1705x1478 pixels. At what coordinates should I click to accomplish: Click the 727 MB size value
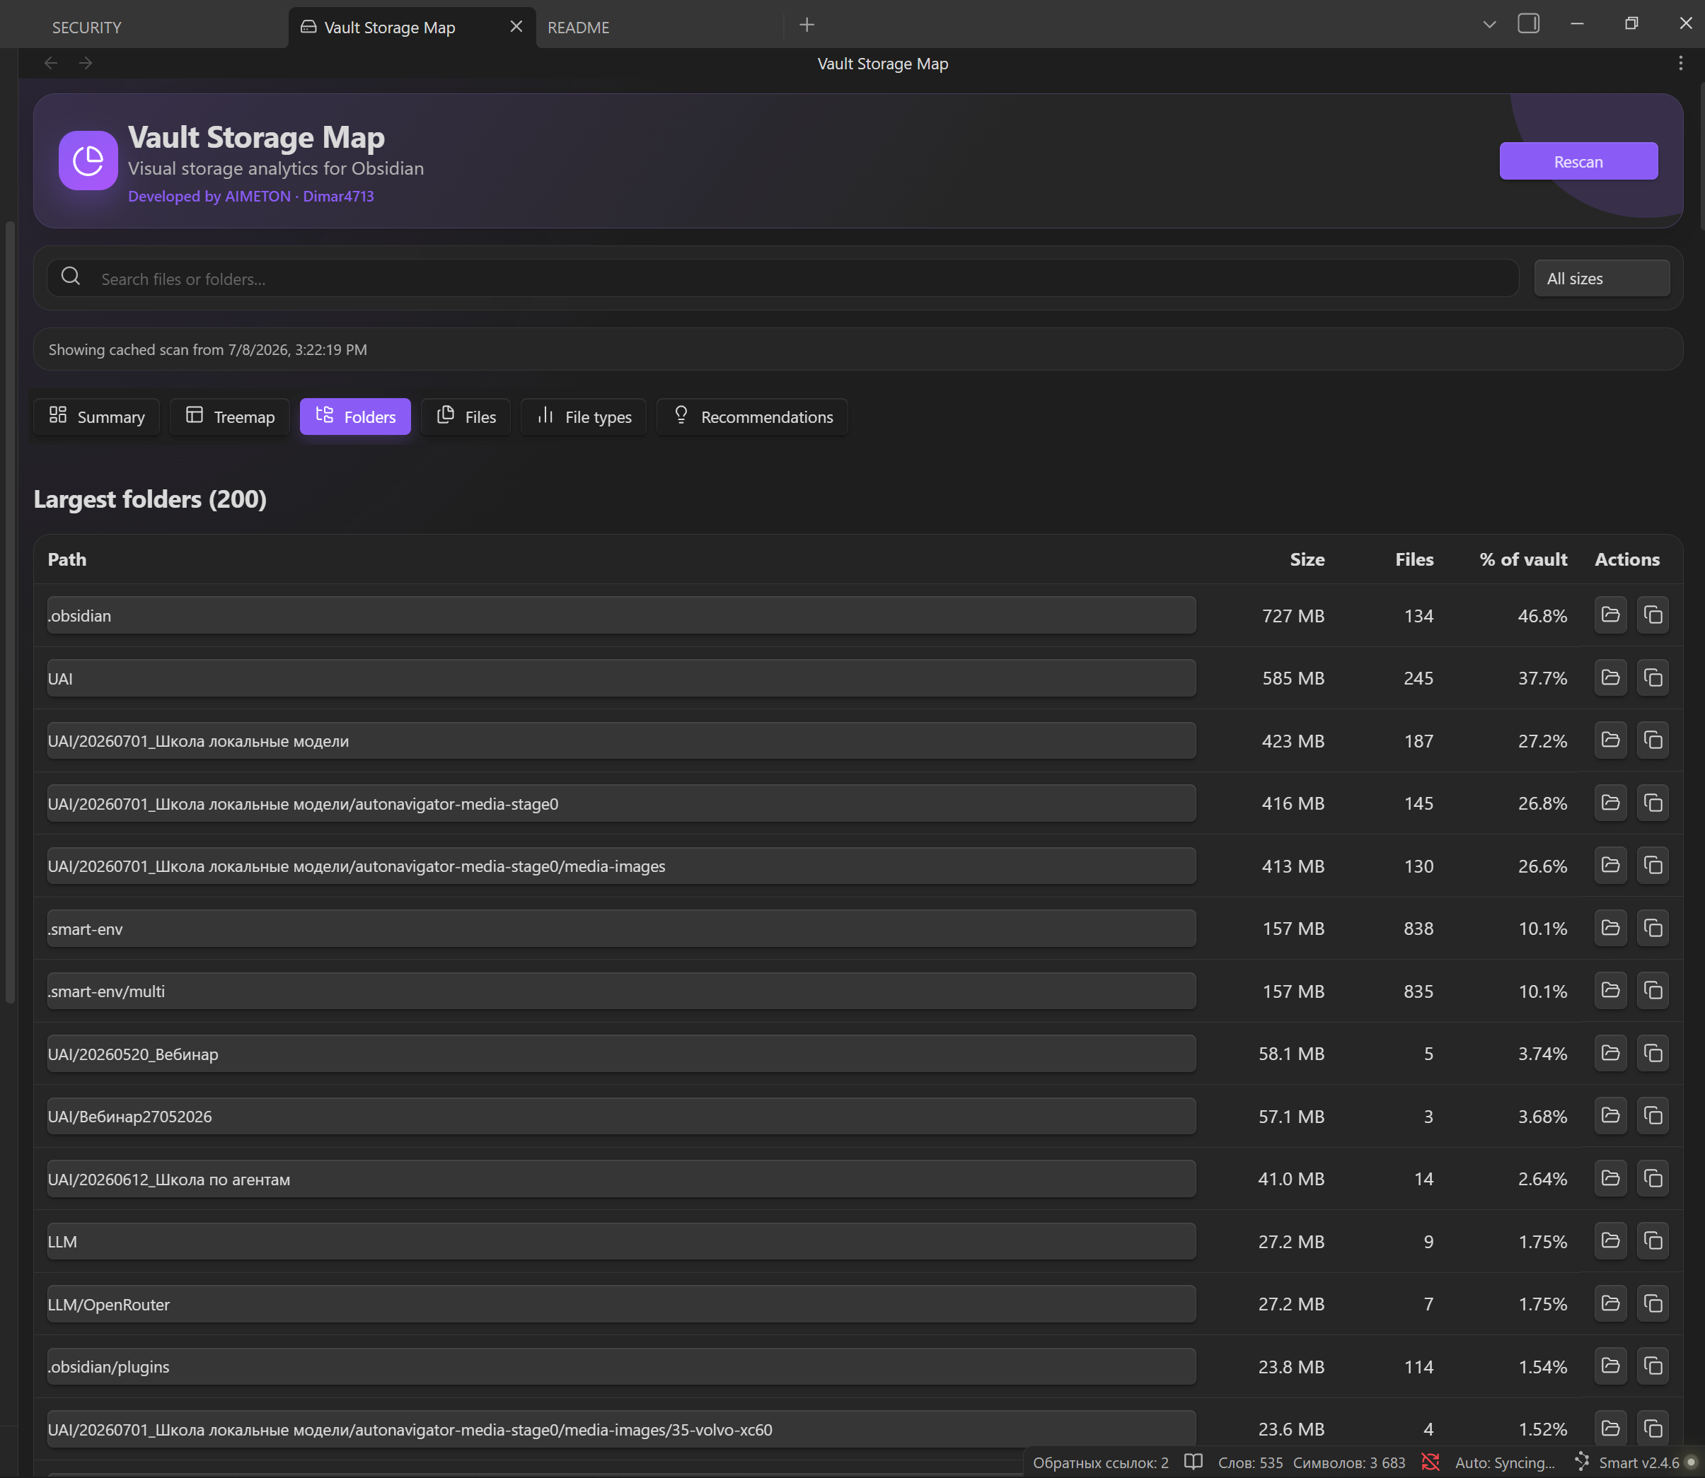[1293, 615]
